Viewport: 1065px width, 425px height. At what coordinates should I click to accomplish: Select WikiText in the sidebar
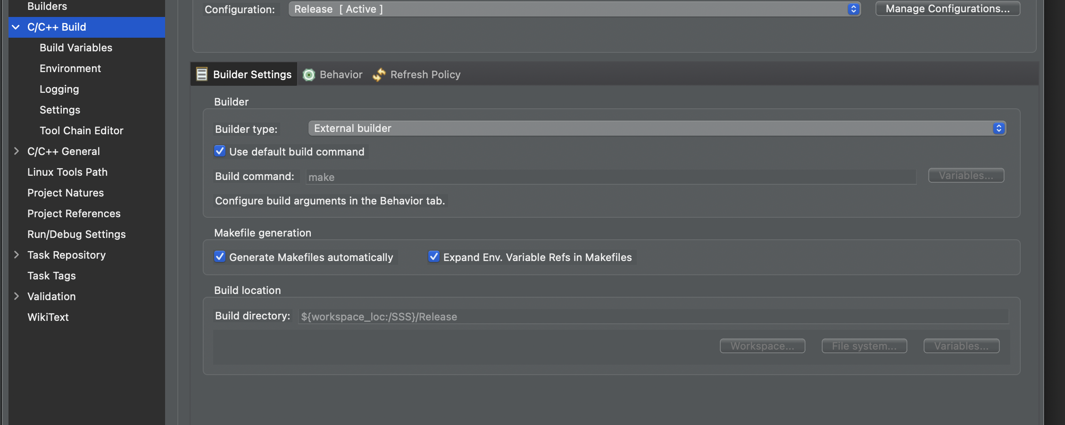coord(48,317)
